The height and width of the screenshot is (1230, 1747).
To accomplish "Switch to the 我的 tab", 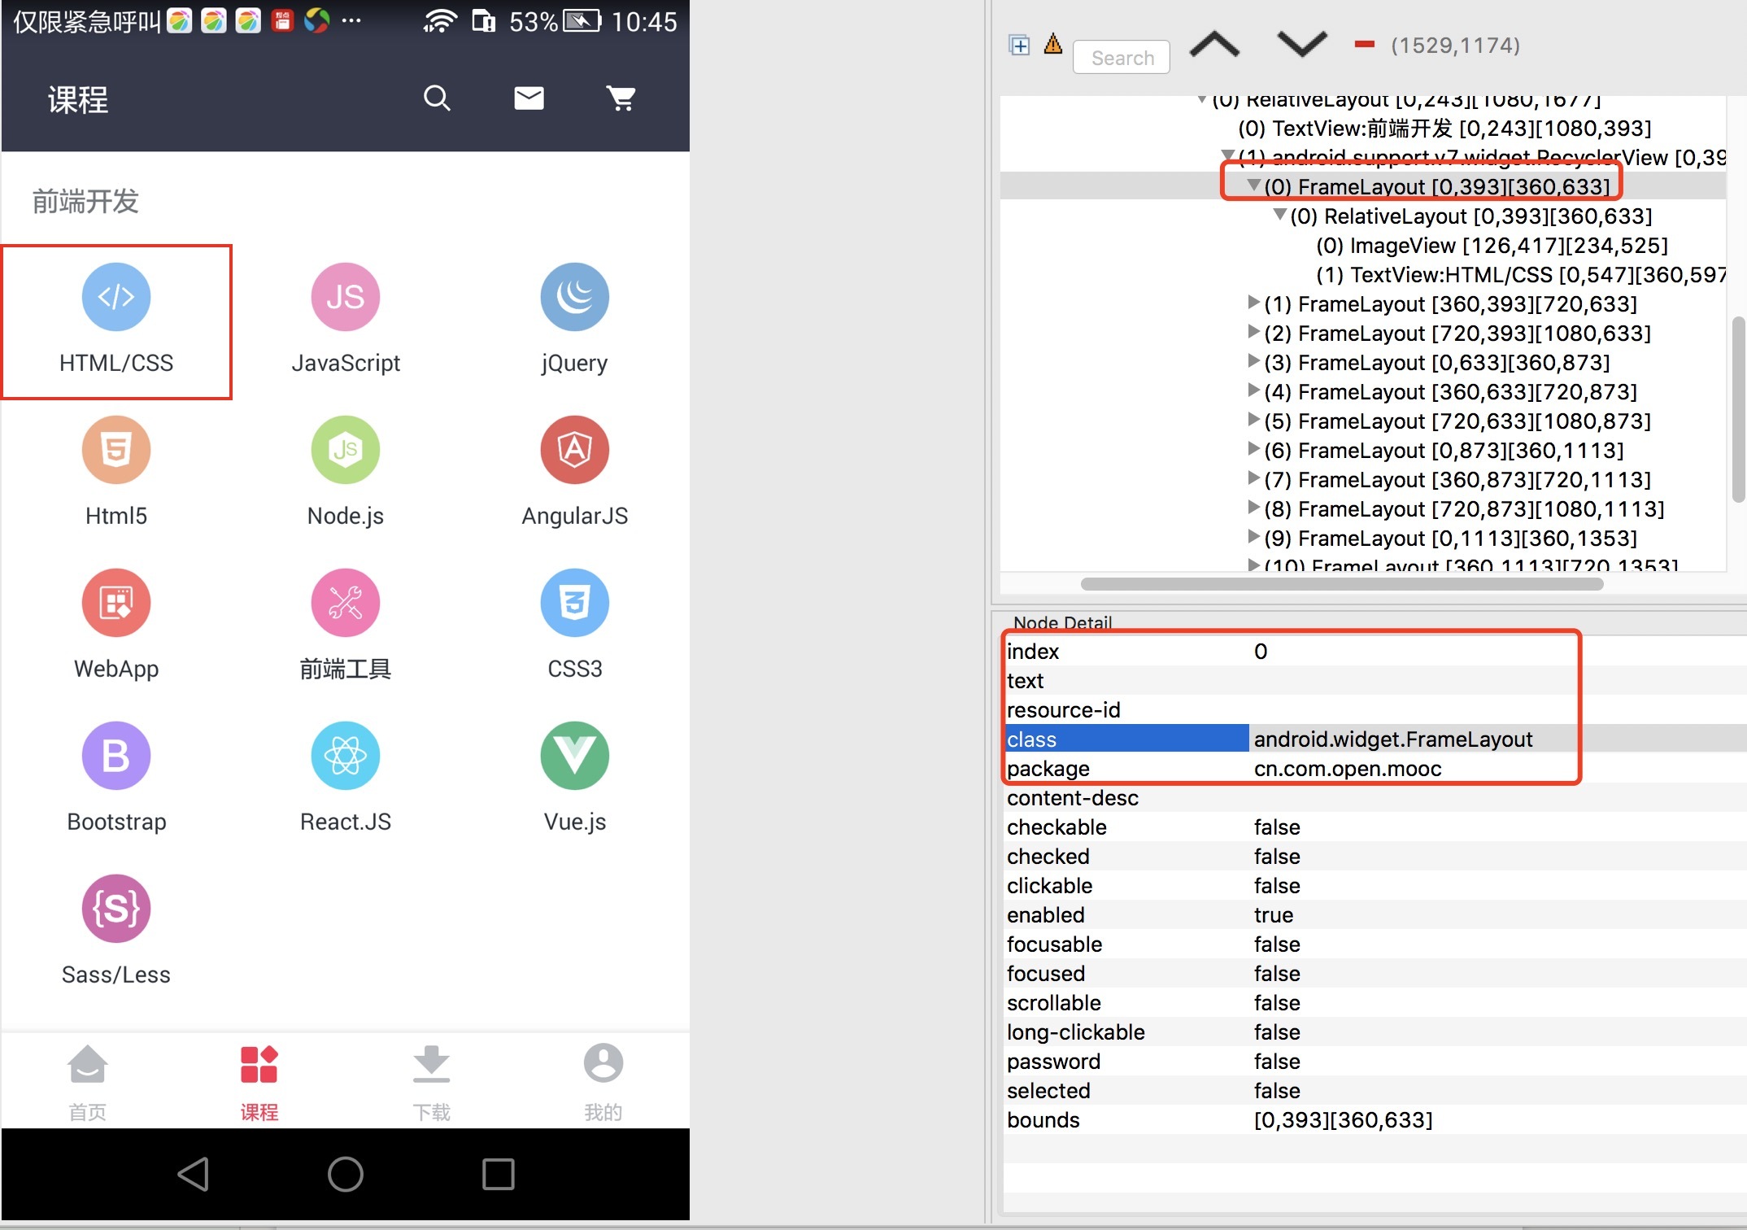I will (603, 1083).
